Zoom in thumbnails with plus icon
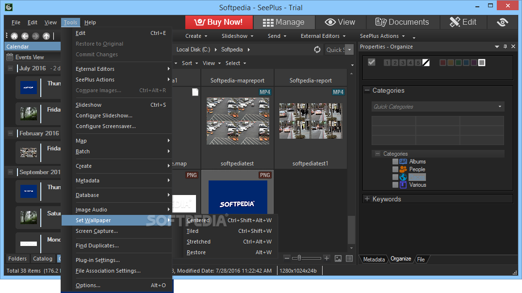 [326, 259]
